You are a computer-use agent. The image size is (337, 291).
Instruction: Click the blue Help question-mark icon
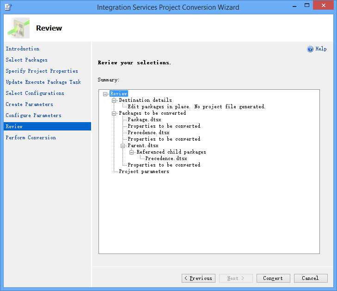point(310,49)
